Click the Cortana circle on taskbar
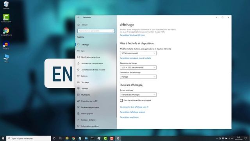The image size is (250, 141). click(x=54, y=138)
